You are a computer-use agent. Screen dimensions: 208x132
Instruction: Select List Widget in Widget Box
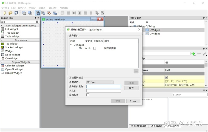12,29
